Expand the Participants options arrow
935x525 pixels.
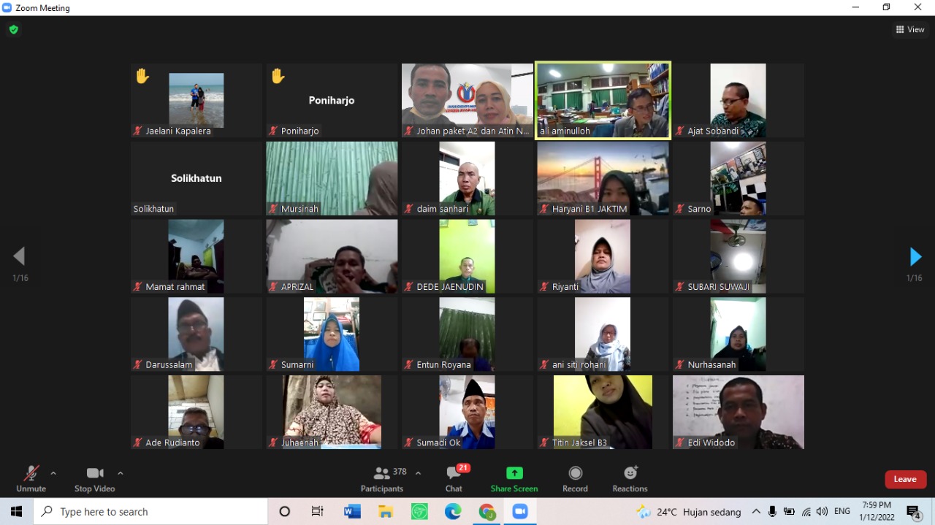(x=418, y=473)
